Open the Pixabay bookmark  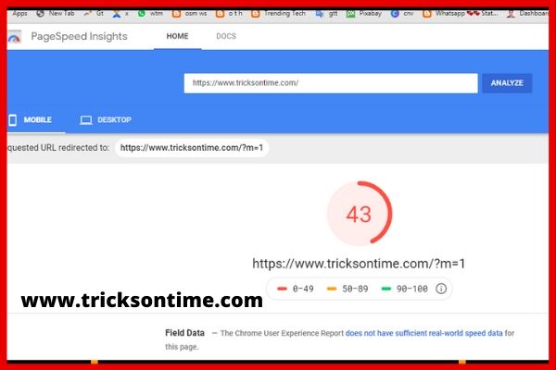pyautogui.click(x=364, y=14)
